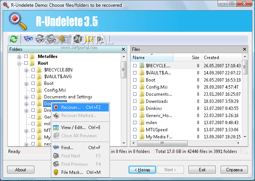Expand the nec... tree node at bottom

click(26, 144)
